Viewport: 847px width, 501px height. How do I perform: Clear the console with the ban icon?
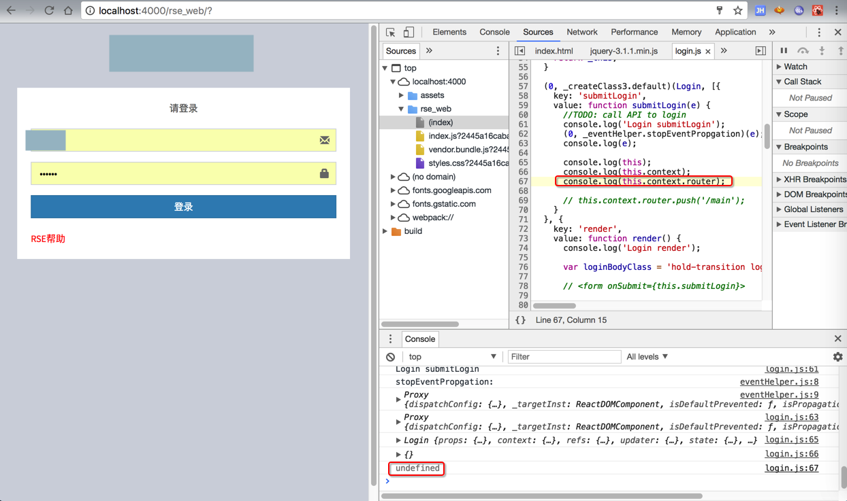(x=390, y=357)
